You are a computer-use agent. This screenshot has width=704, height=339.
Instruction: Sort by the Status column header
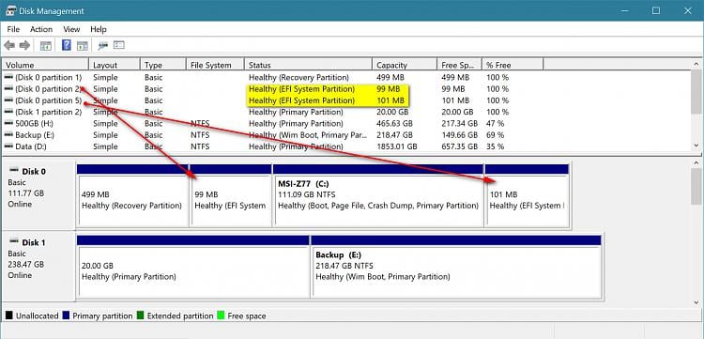[x=309, y=65]
